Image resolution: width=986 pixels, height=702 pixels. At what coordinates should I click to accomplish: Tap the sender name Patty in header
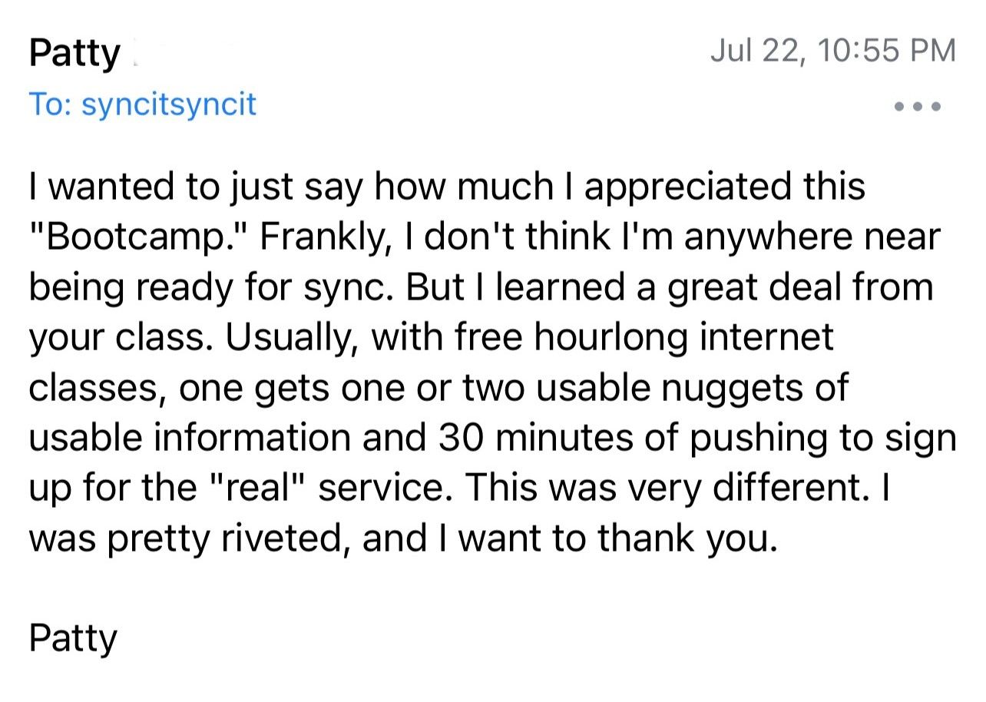pos(74,55)
